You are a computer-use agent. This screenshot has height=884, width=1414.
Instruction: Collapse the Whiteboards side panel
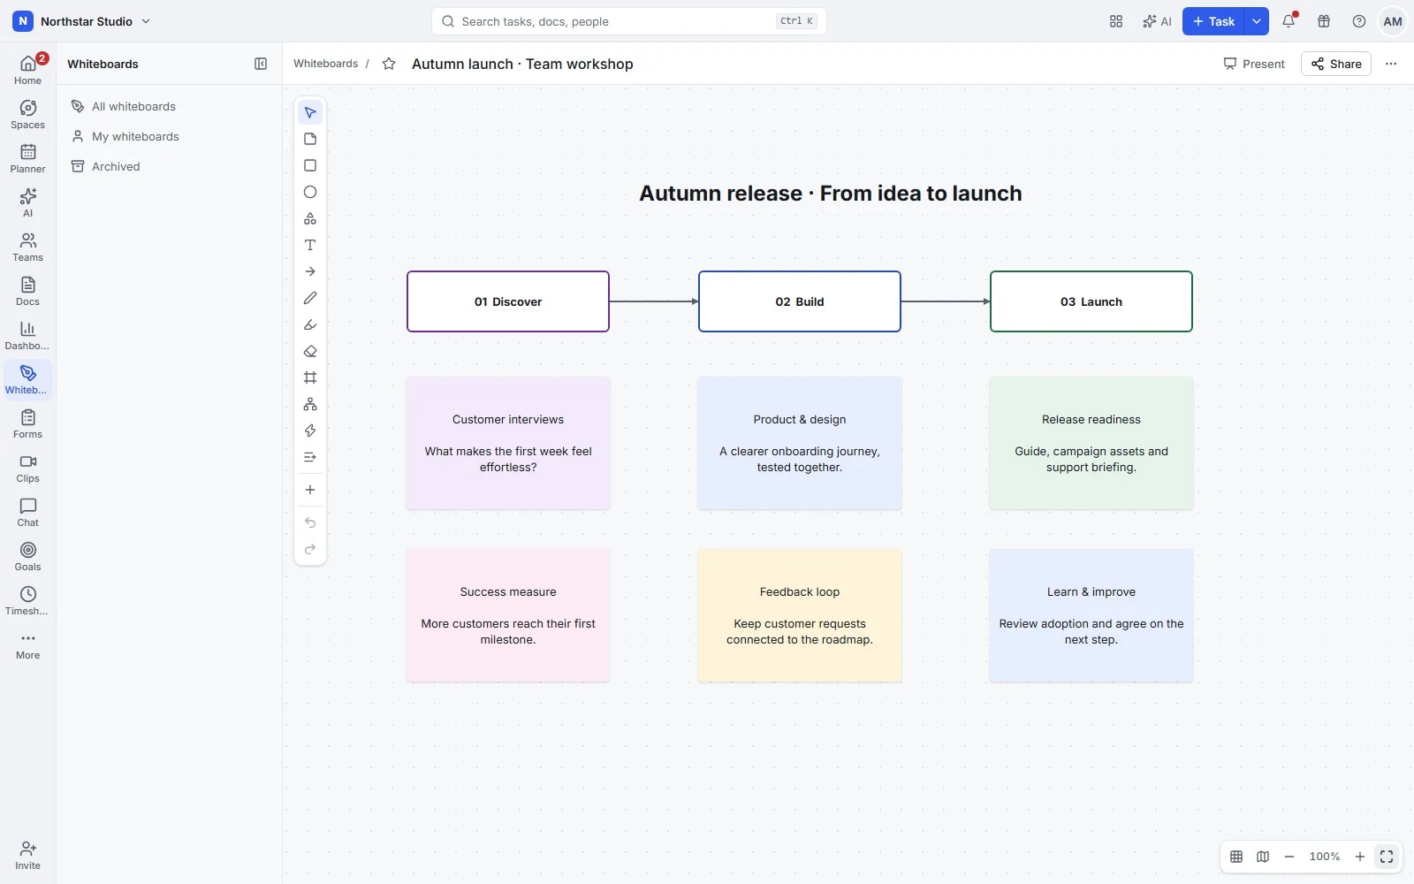[x=261, y=64]
